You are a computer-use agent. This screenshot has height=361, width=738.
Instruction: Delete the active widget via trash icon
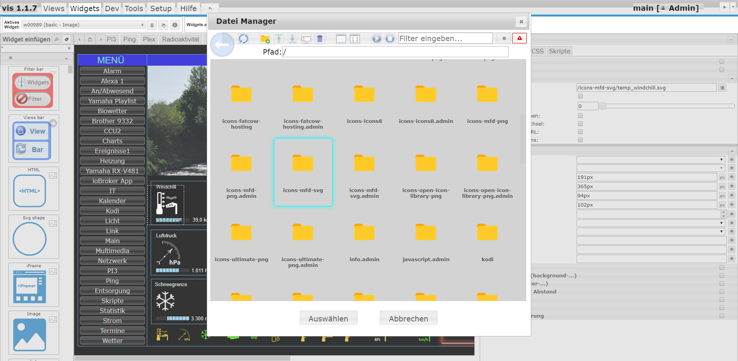(152, 25)
